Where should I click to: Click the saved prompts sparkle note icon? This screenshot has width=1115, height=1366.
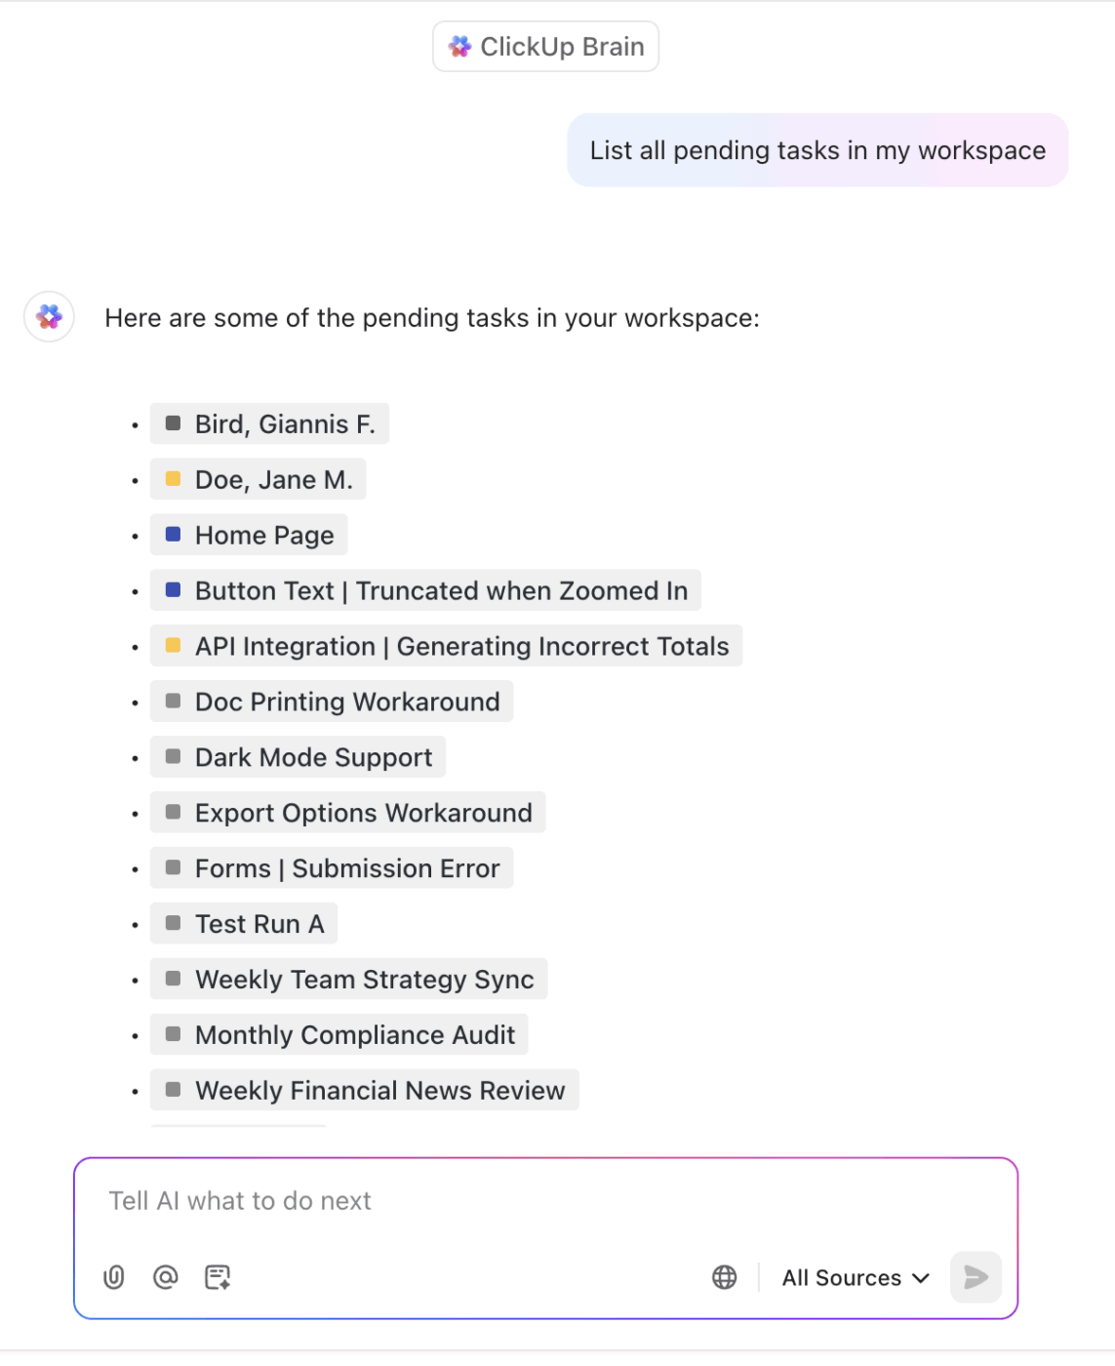pos(218,1277)
